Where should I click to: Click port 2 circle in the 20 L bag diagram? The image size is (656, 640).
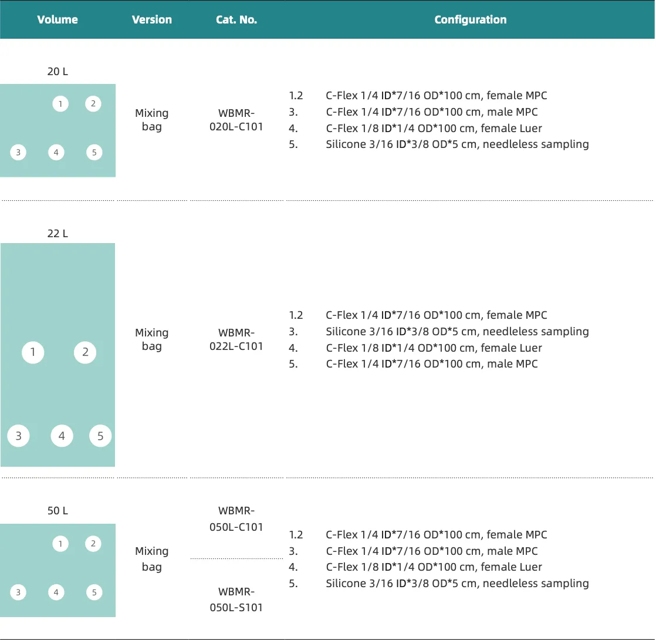click(x=93, y=103)
